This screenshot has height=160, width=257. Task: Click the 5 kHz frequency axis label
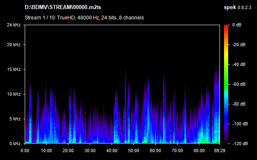[x=15, y=119]
